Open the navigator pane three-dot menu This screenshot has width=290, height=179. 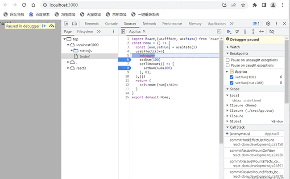point(113,32)
